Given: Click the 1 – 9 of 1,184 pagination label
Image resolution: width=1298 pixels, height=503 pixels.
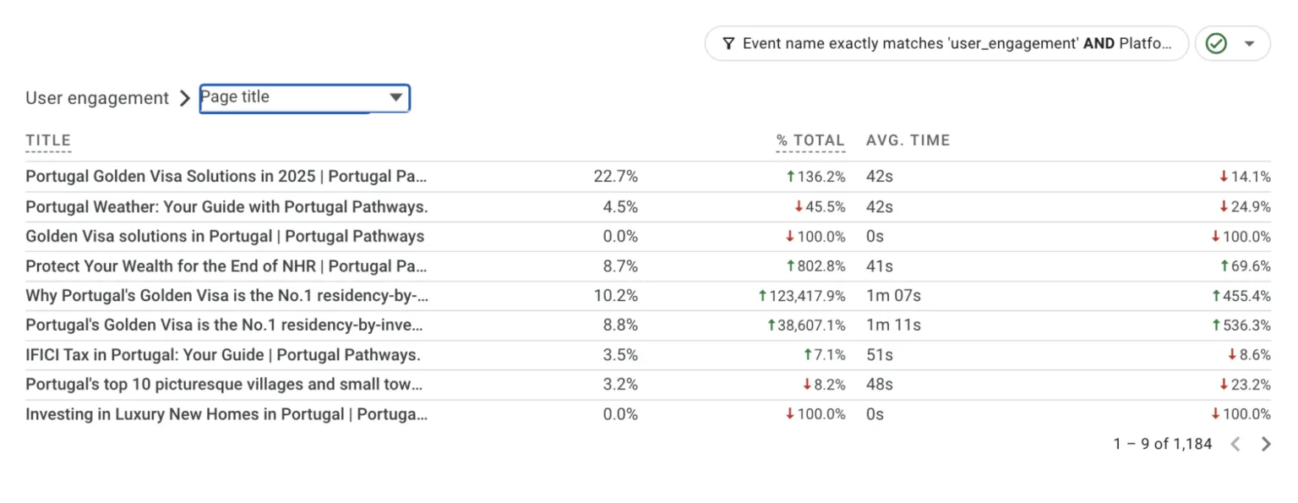Looking at the screenshot, I should coord(1162,443).
